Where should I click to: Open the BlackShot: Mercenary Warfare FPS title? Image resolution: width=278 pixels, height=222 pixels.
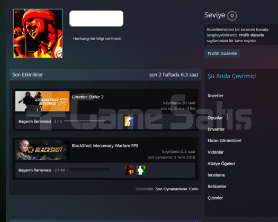[105, 146]
